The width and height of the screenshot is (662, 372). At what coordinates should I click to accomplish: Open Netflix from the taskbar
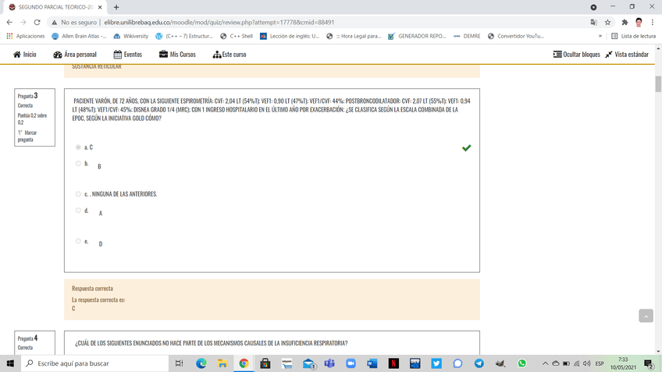pyautogui.click(x=393, y=363)
